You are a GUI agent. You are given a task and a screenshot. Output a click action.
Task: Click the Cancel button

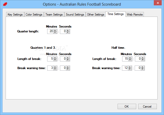click(147, 106)
